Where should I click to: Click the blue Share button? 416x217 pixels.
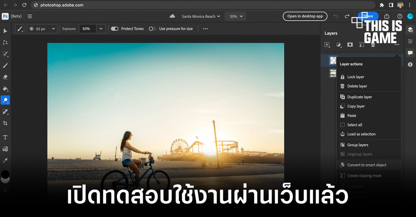(368, 16)
